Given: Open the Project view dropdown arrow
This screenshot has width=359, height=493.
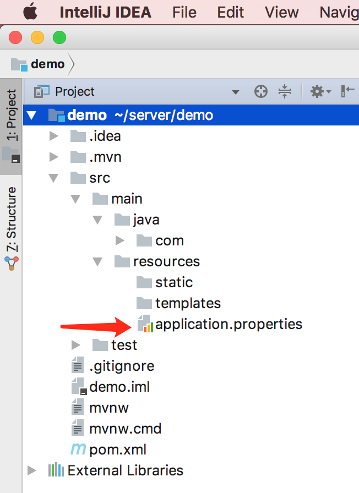Looking at the screenshot, I should coord(236,92).
